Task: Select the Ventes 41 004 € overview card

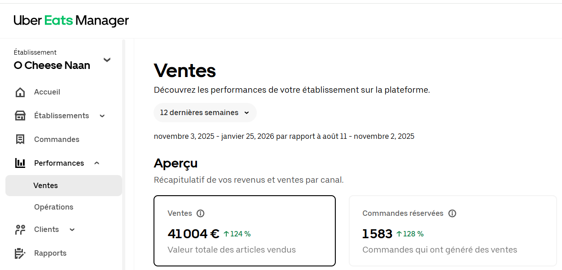Action: point(245,231)
